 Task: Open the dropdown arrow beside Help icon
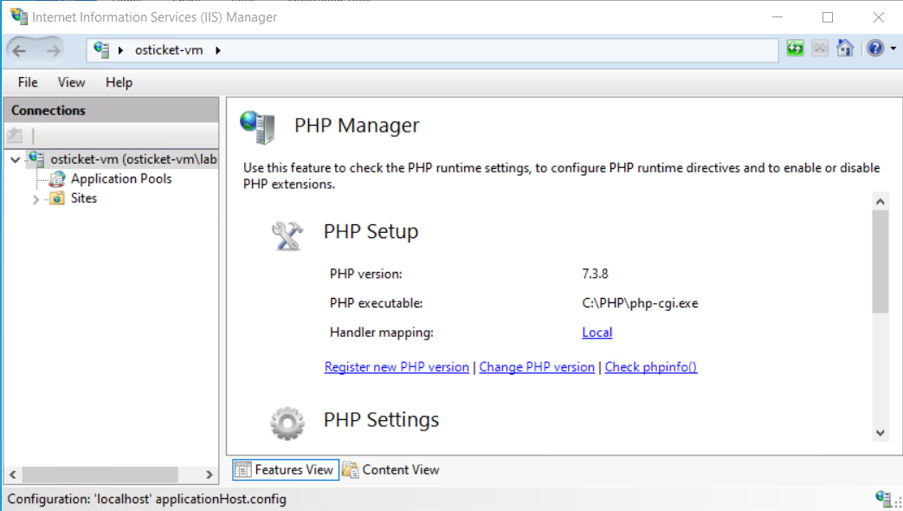(893, 49)
